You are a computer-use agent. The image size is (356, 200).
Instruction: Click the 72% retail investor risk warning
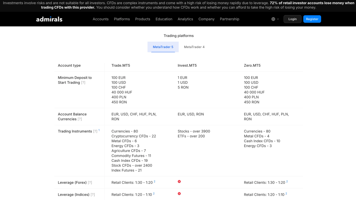click(198, 5)
